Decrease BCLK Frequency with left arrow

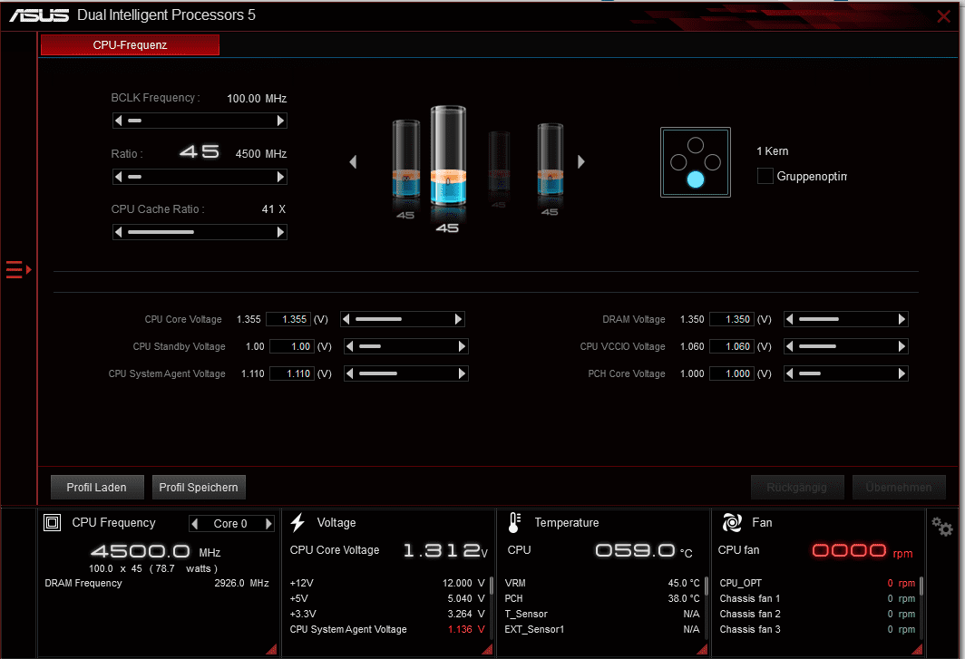(118, 121)
